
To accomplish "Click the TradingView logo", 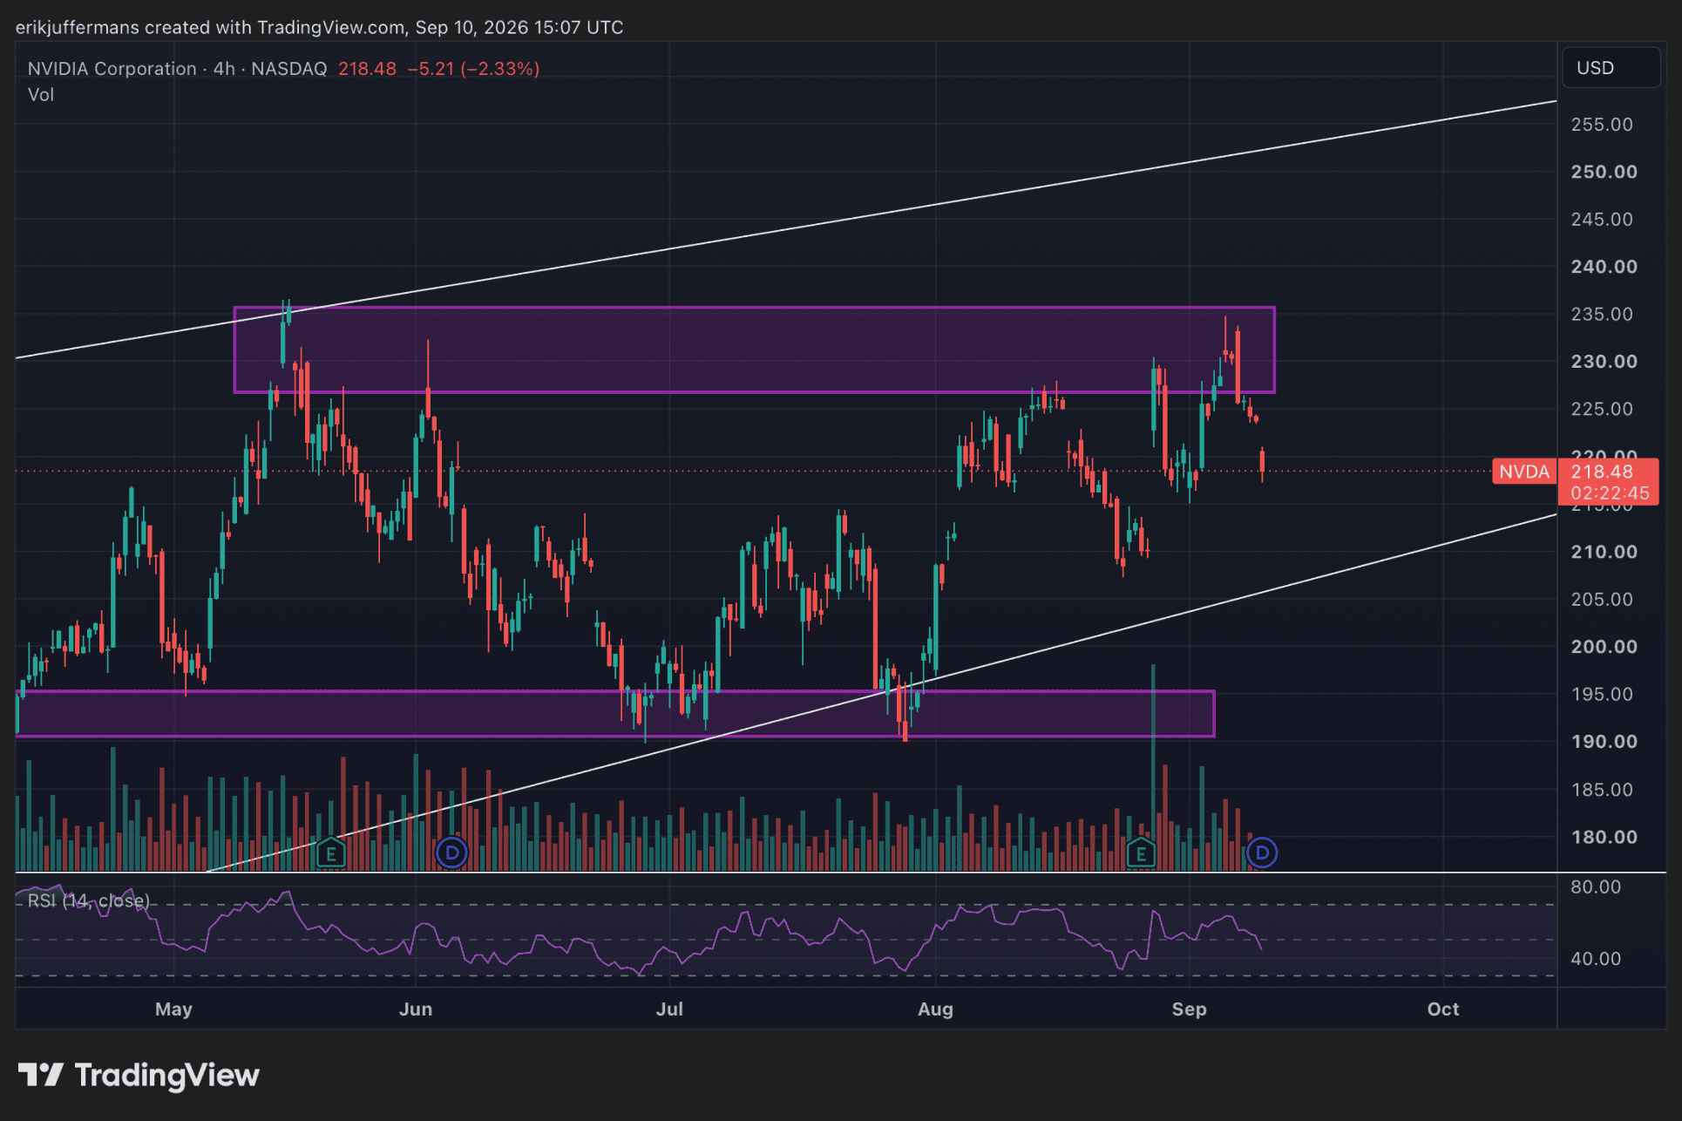I will [x=139, y=1075].
